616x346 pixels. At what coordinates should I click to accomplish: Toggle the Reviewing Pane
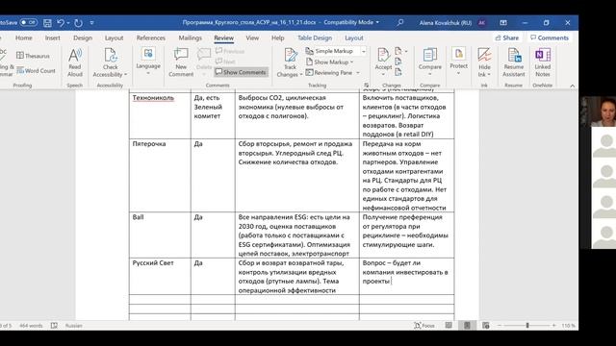point(328,73)
